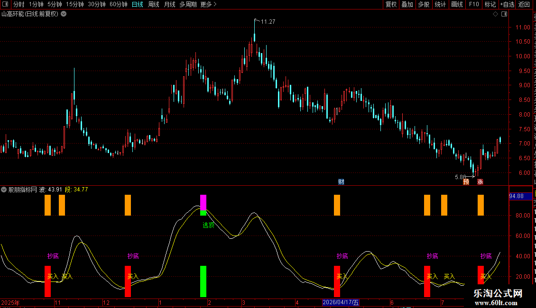Screen dimensions: 536x308
Task: Activate the 画线 drawing tool
Action: [x=457, y=4]
